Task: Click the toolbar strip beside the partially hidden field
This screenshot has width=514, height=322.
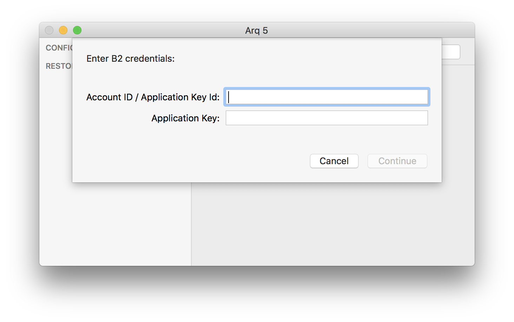Action: pos(467,52)
